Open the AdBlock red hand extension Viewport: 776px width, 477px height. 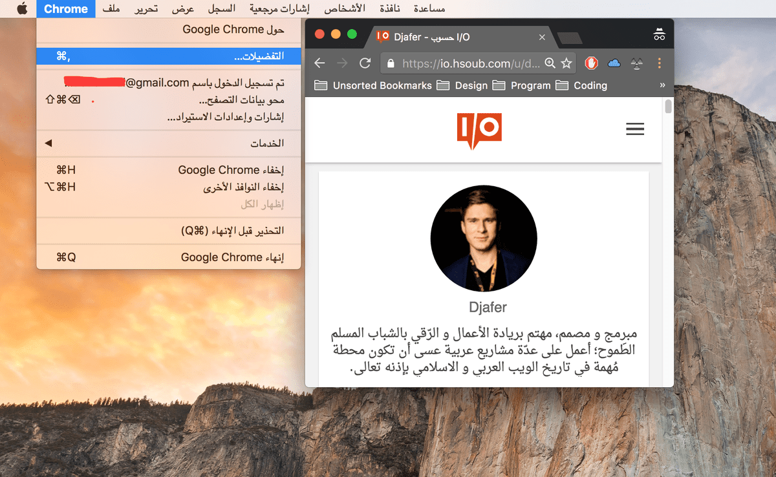point(591,63)
